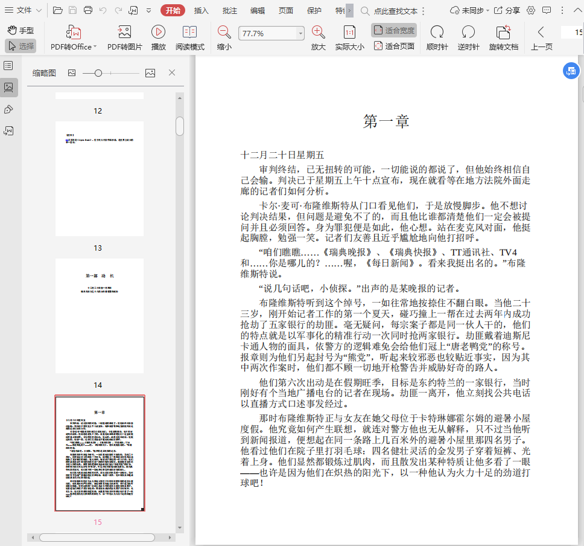Select page 15 thumbnail
584x546 pixels.
(x=100, y=453)
